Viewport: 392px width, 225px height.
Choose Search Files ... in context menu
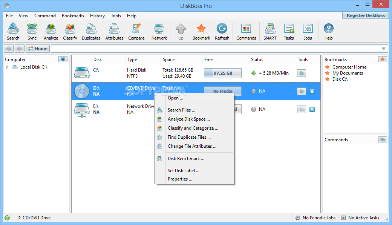[194, 110]
